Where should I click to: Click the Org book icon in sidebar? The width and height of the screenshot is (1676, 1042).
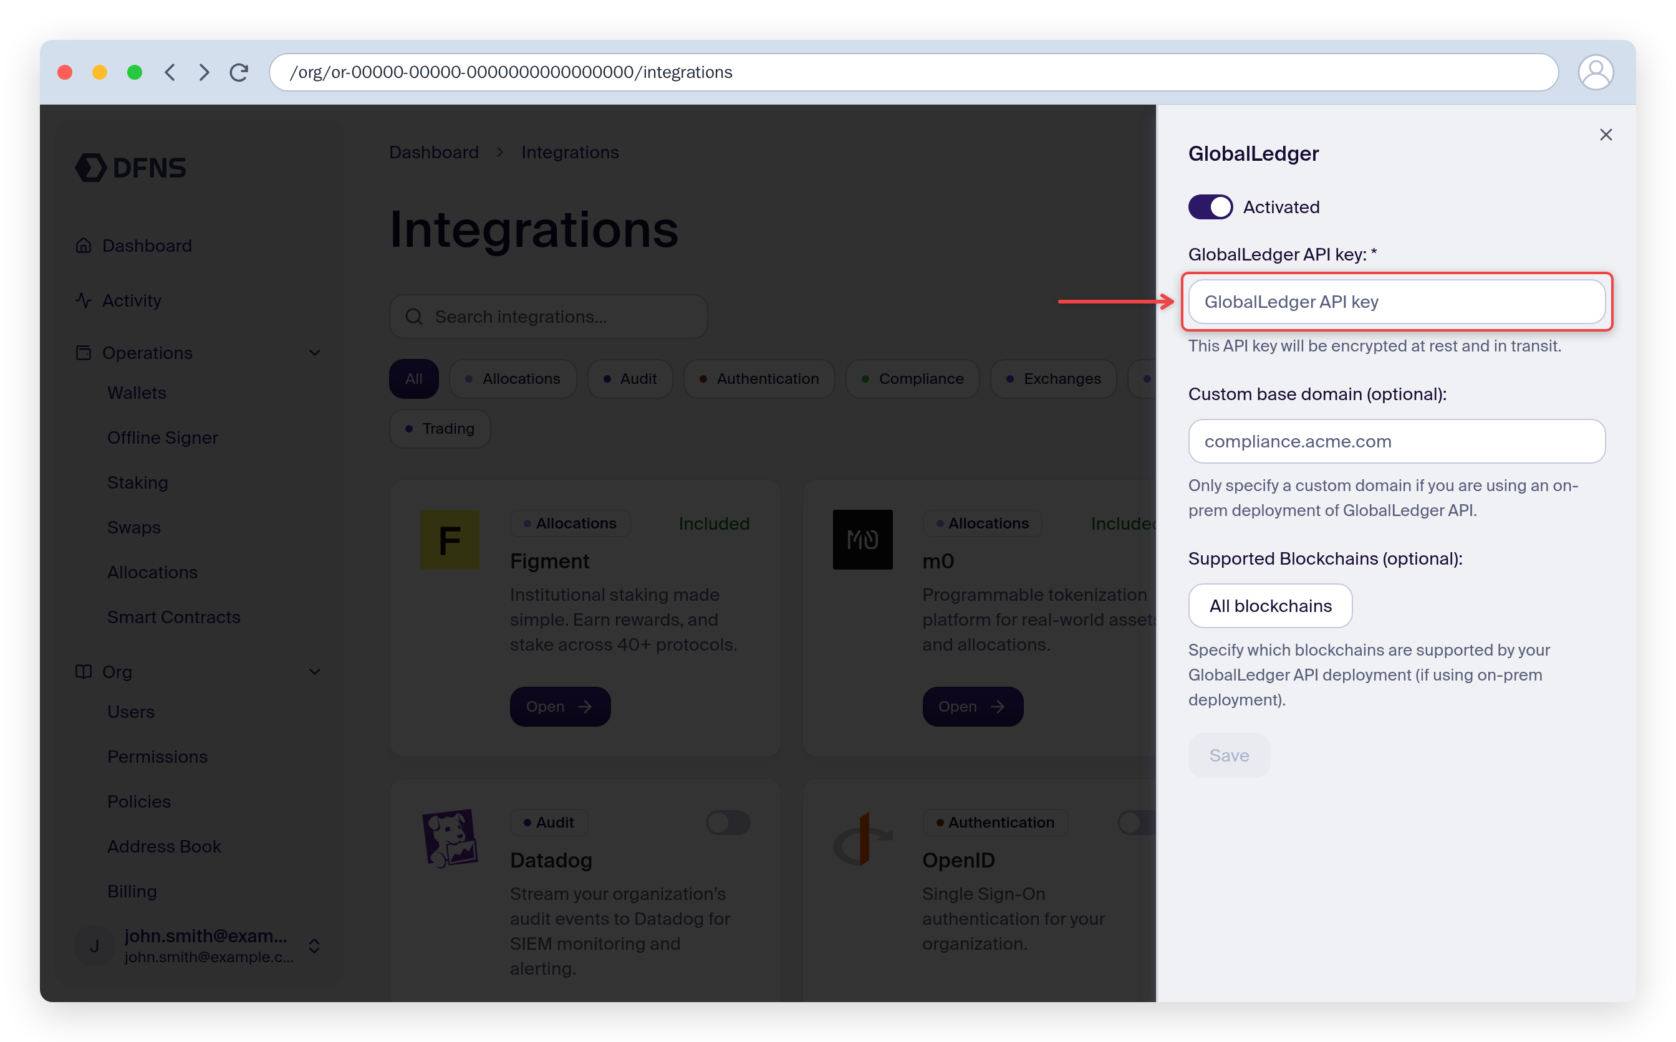[84, 672]
